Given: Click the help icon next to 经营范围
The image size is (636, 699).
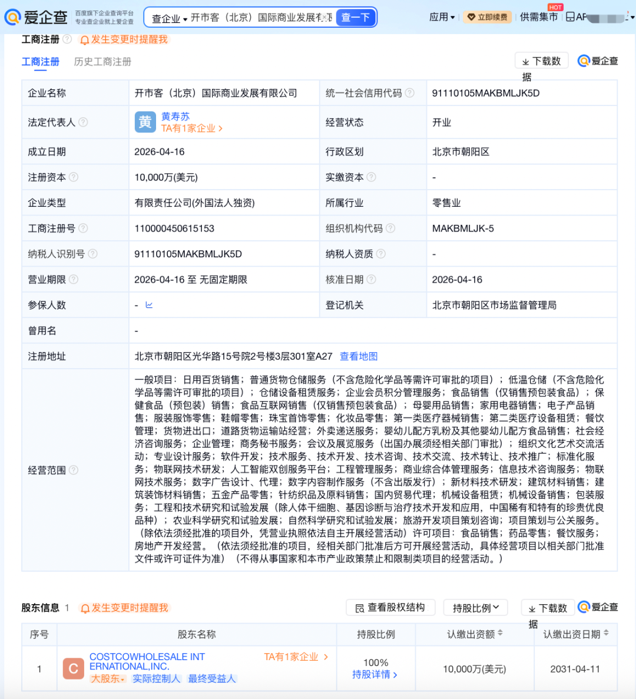Looking at the screenshot, I should 74,470.
